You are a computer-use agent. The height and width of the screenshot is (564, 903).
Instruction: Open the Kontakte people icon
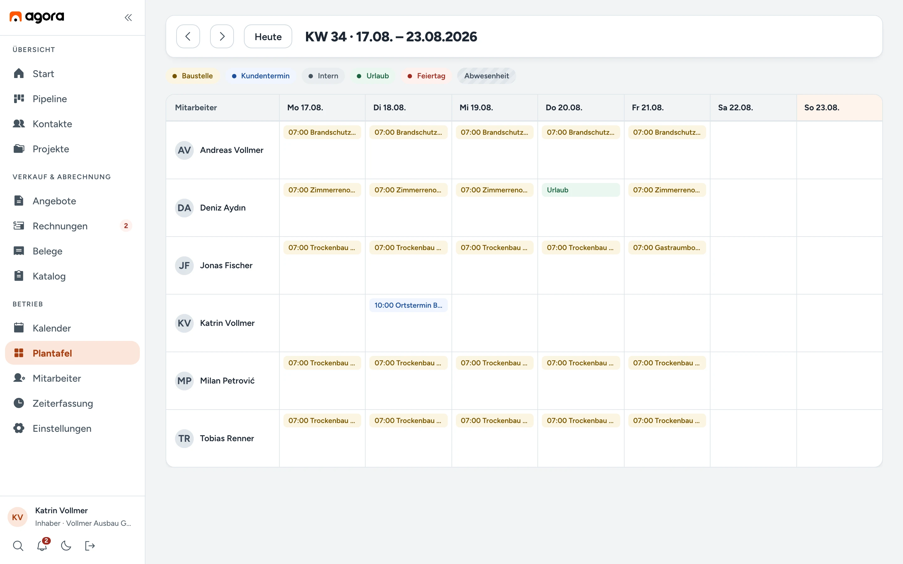[x=19, y=123]
